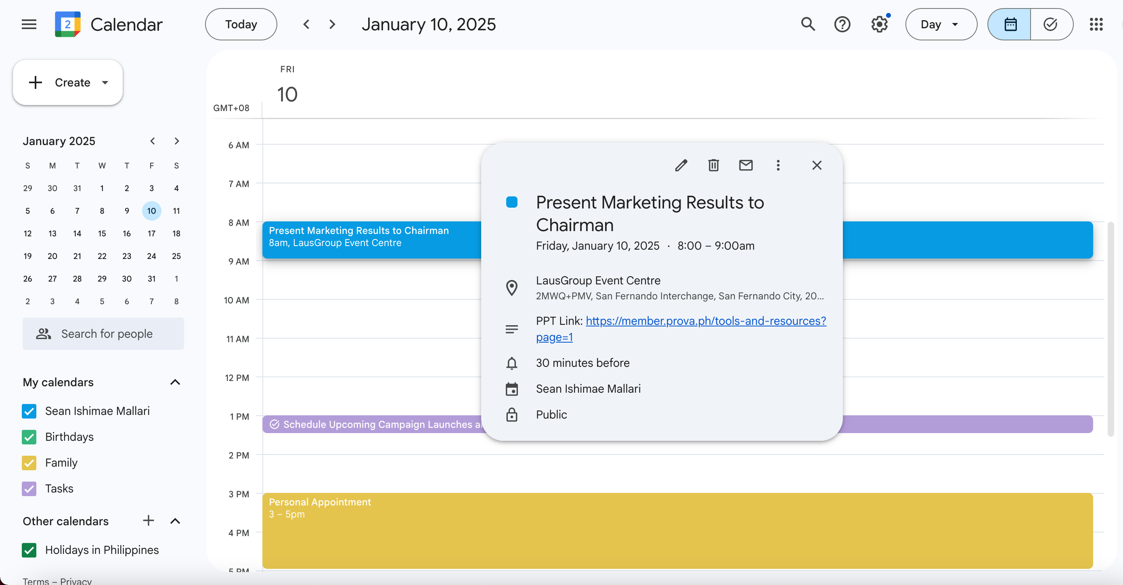Click the edit event pencil icon

tap(681, 165)
